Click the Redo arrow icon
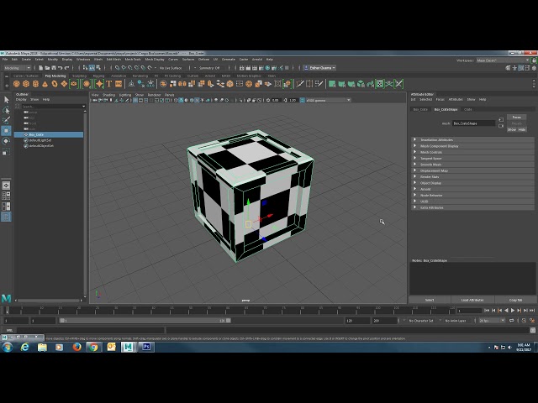The height and width of the screenshot is (403, 538). tap(67, 68)
